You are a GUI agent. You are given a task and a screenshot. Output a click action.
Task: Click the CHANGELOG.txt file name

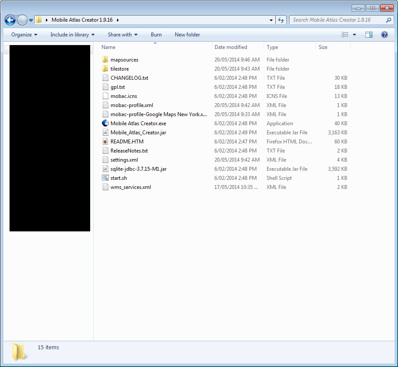(x=129, y=78)
